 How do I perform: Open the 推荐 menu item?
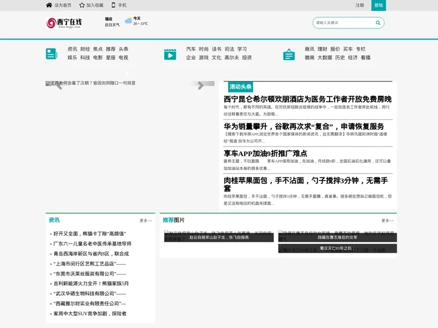111,49
